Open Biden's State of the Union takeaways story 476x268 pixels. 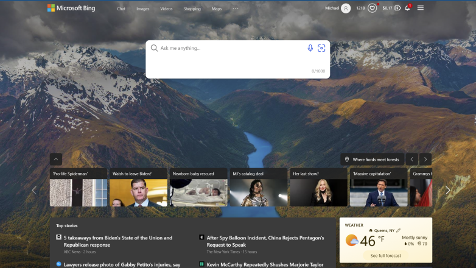[x=118, y=241]
